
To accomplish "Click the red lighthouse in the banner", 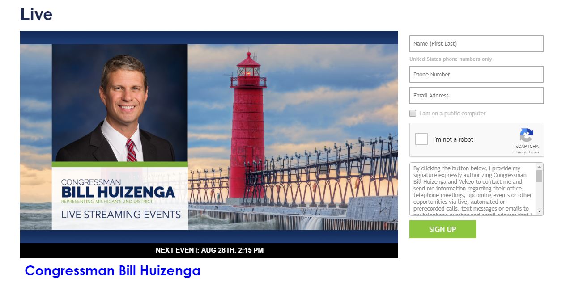I will [x=247, y=130].
